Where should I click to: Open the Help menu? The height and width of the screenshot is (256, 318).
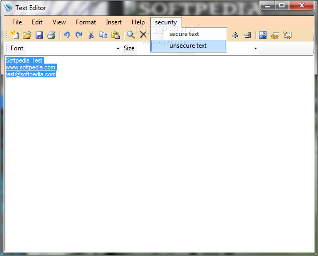click(139, 22)
